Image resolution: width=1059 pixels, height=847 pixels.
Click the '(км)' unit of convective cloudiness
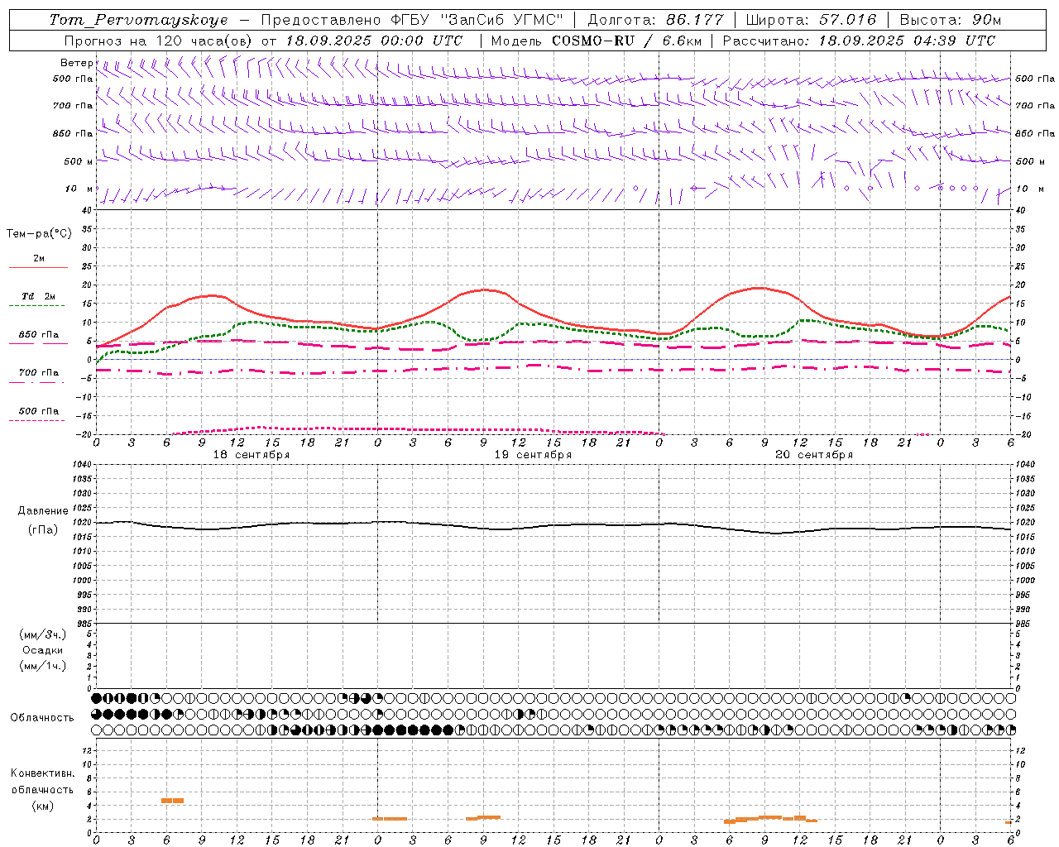coord(43,806)
